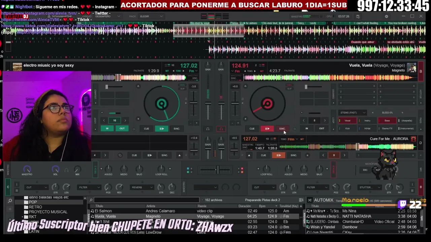Image resolution: width=431 pixels, height=242 pixels.
Task: Click the left deck eject icon
Action: click(x=138, y=86)
